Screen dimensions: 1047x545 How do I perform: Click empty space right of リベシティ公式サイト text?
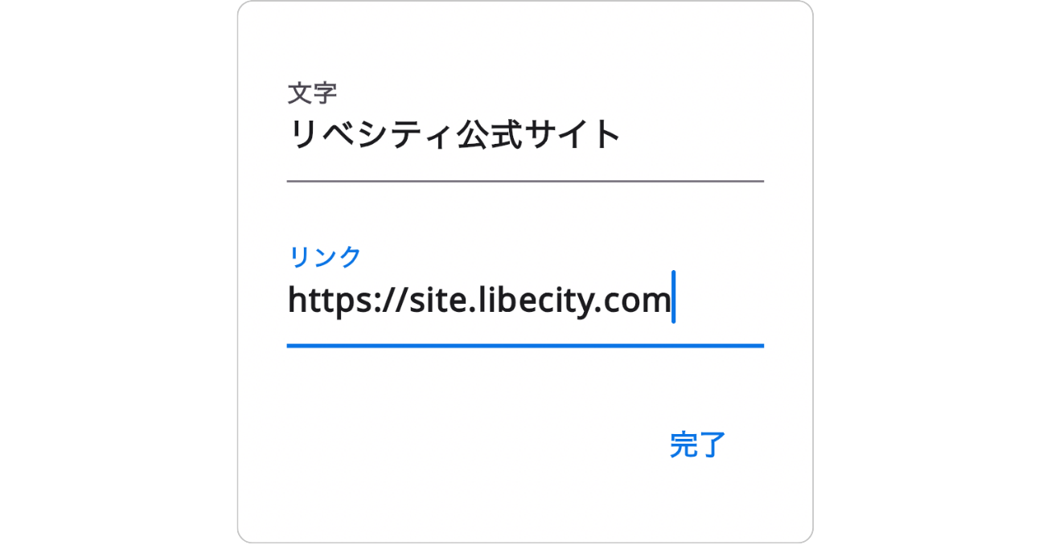(x=692, y=135)
